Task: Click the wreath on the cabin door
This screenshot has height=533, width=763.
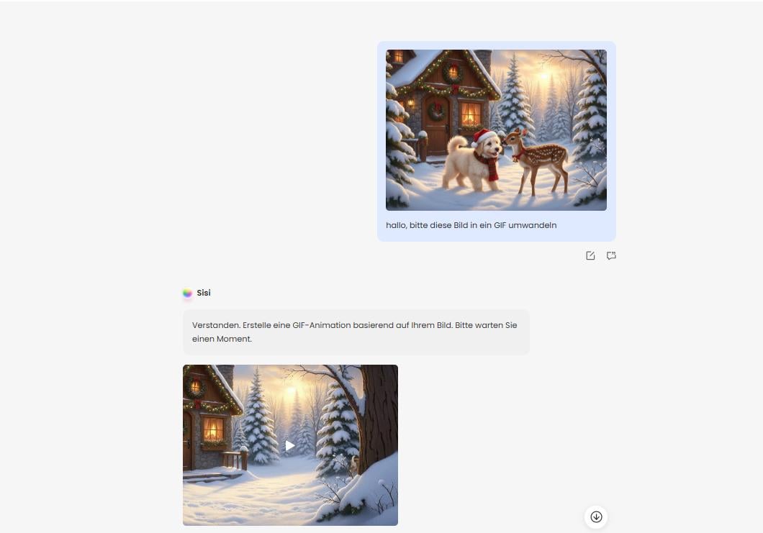Action: [x=436, y=112]
